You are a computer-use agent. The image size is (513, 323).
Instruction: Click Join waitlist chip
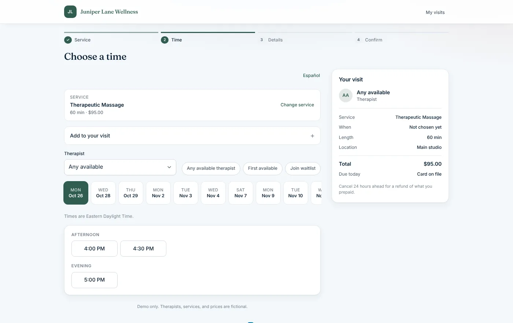[x=303, y=168]
